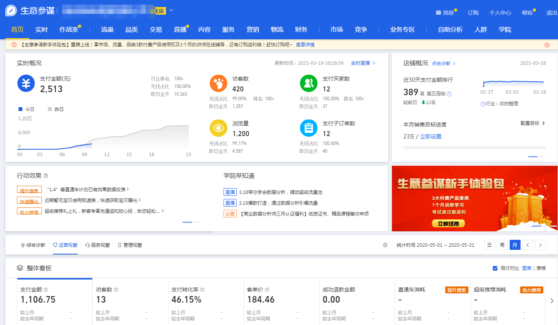558x325 pixels.
Task: Click the help icon before 行业：收纳整理
Action: tap(483, 104)
